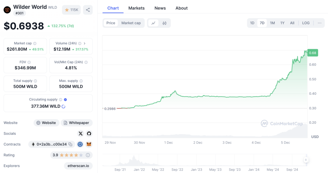The image size is (328, 173).
Task: Click the FDV info icon
Action: click(29, 62)
